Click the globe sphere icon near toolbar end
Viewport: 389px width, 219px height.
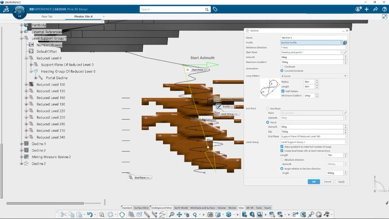click(x=319, y=214)
